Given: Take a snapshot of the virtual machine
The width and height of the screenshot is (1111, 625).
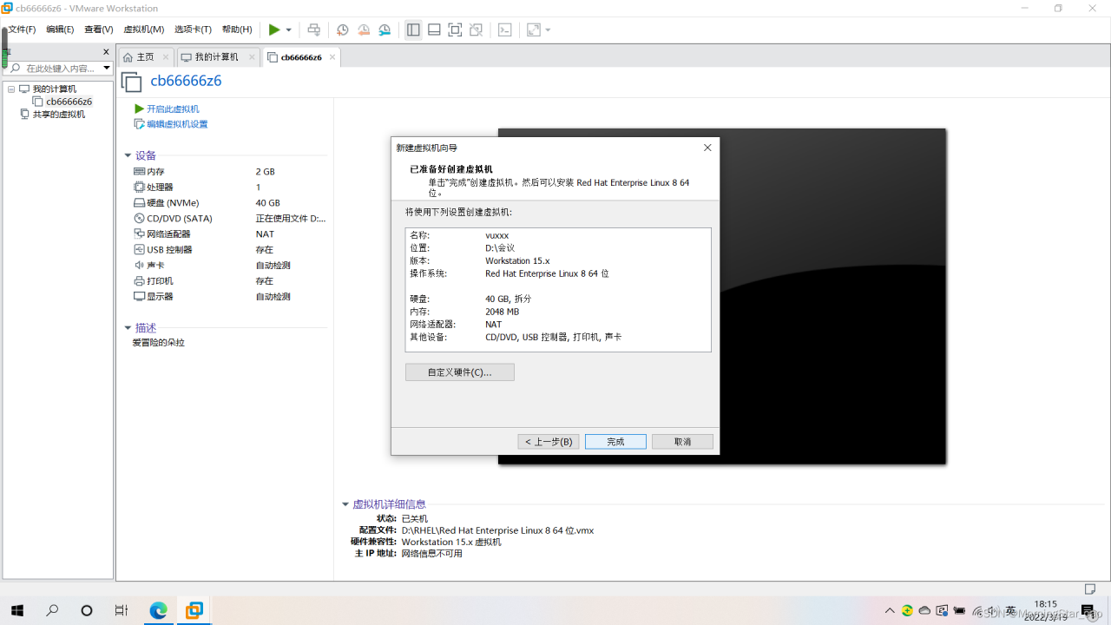Looking at the screenshot, I should pyautogui.click(x=343, y=30).
